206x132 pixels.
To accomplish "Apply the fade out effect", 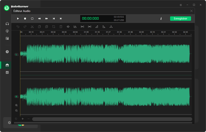I will coord(104,27).
